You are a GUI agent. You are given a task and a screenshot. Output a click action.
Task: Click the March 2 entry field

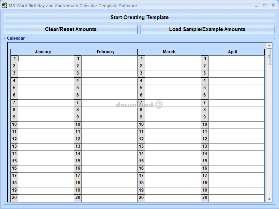(x=173, y=67)
